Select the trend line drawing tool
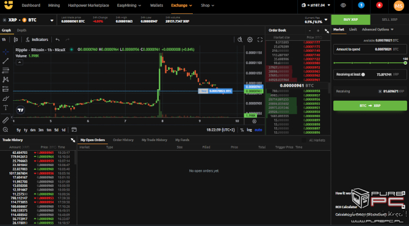The image size is (409, 226). click(x=5, y=61)
